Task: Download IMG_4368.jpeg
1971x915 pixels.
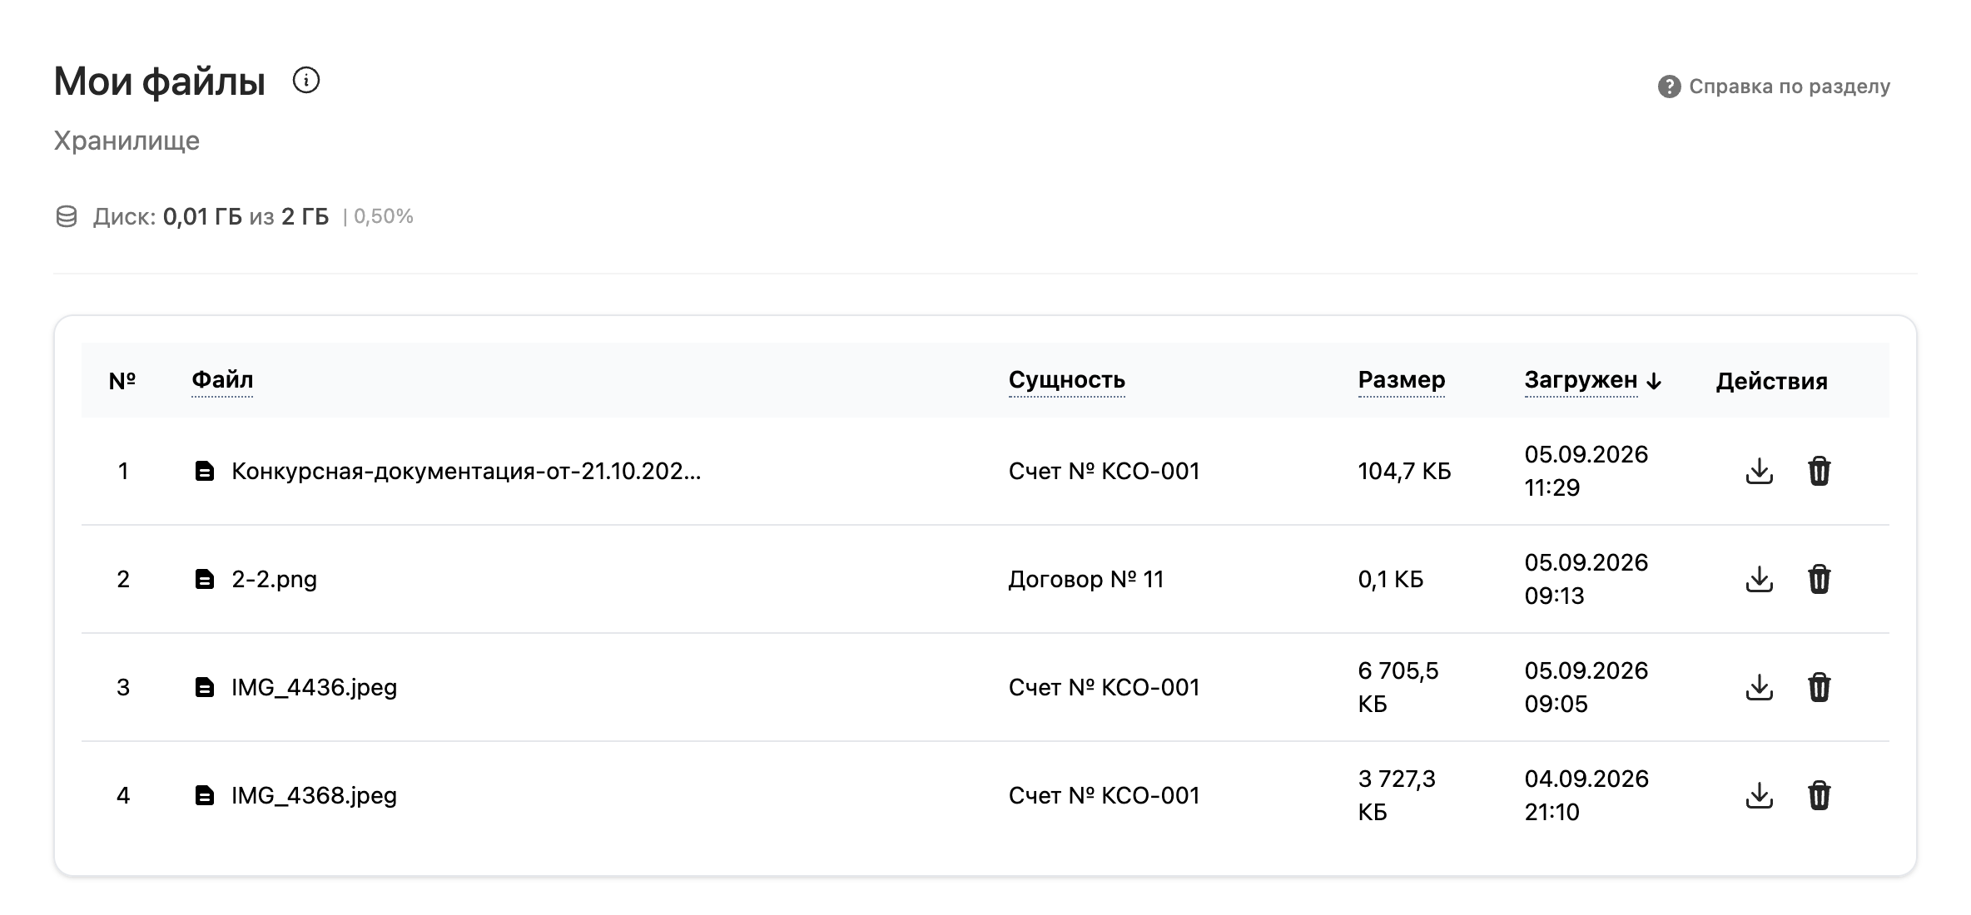Action: tap(1759, 795)
